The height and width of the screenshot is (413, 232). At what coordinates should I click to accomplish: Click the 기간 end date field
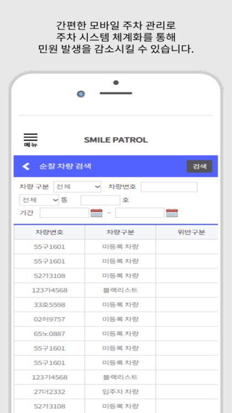tap(140, 213)
